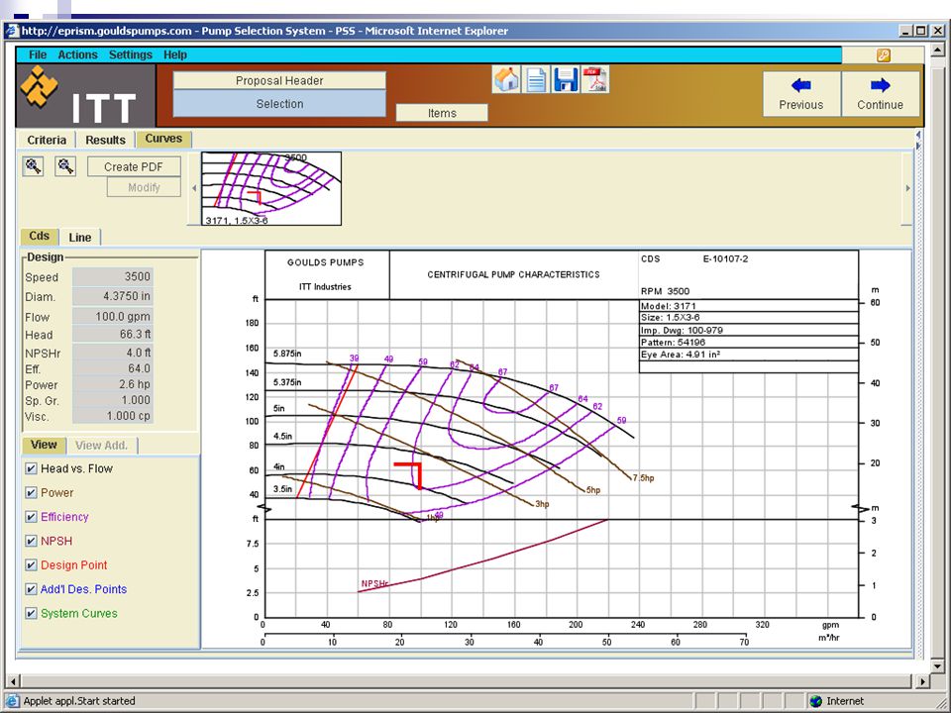Click the '5.875in' impeller curve label
This screenshot has width=951, height=713.
point(287,353)
